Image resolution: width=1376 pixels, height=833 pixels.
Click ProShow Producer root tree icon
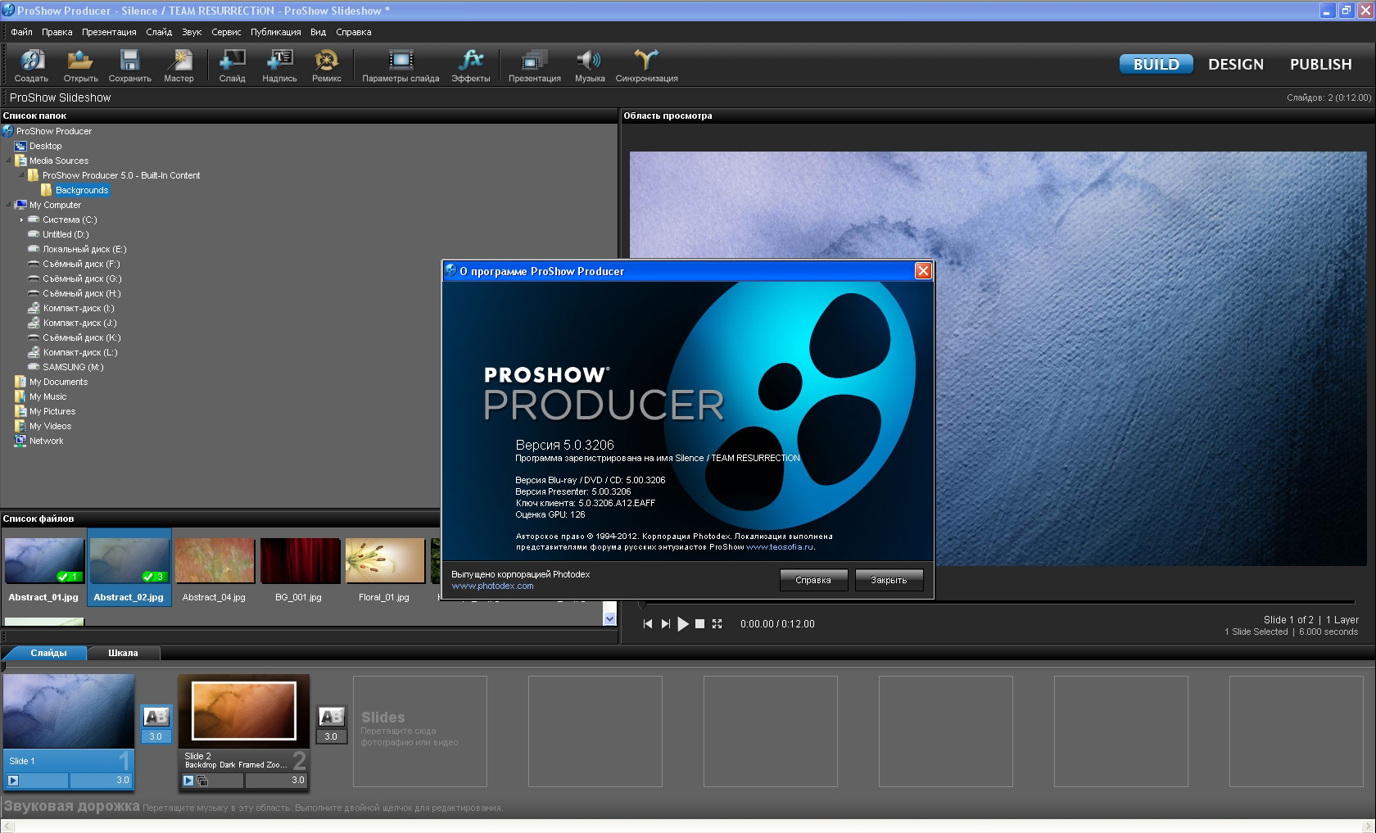(x=8, y=131)
